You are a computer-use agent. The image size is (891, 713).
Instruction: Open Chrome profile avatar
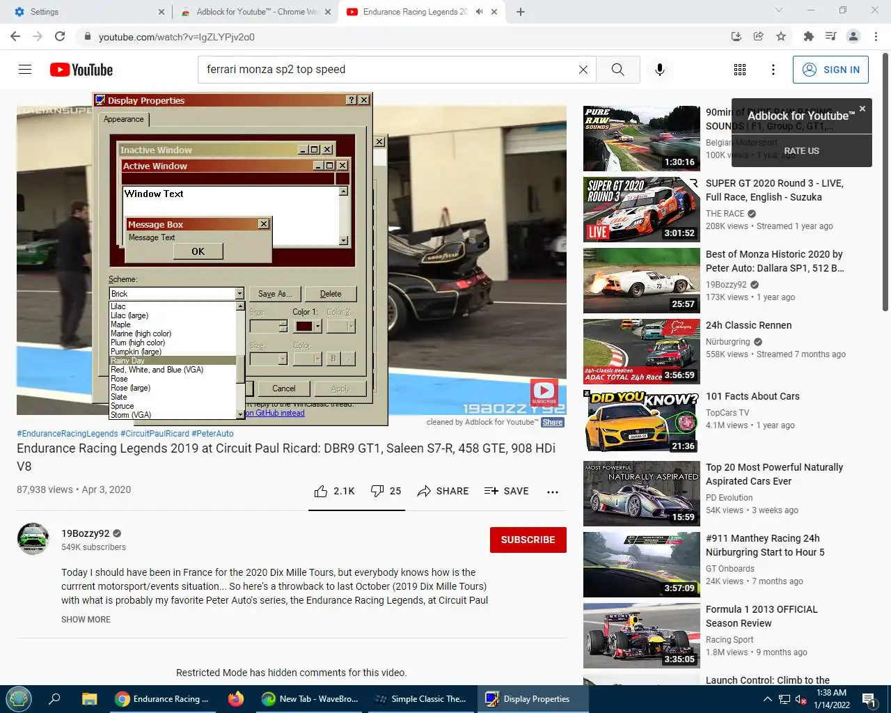pos(853,36)
